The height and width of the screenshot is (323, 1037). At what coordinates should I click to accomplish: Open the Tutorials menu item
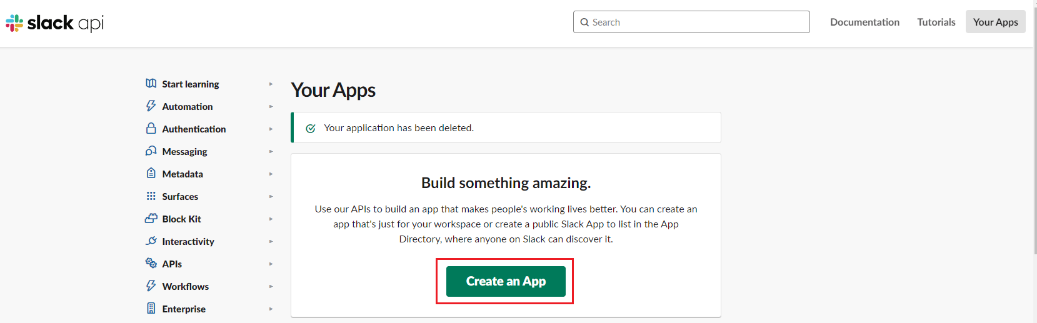936,22
